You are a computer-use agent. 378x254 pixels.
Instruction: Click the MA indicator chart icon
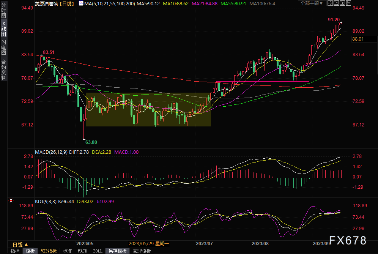81,3
